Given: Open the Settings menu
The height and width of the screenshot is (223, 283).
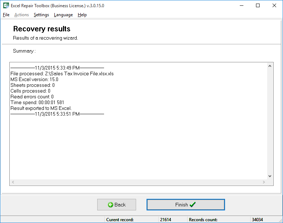Looking at the screenshot, I should [41, 15].
